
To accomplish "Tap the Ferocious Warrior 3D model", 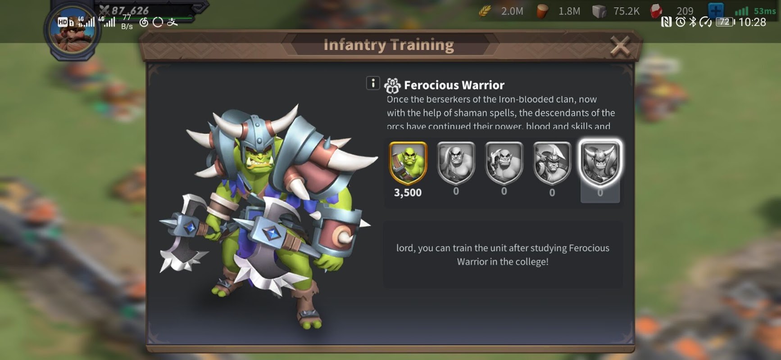I will click(x=268, y=216).
